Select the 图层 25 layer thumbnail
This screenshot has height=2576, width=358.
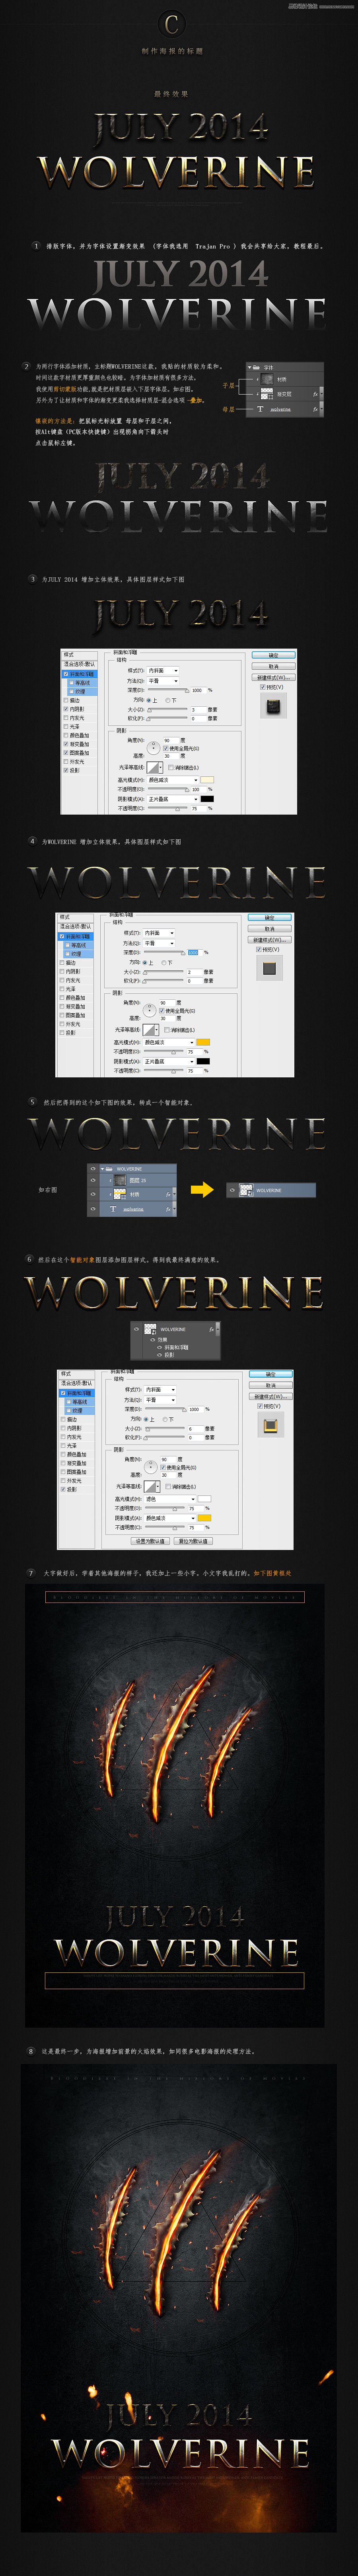pos(120,1180)
